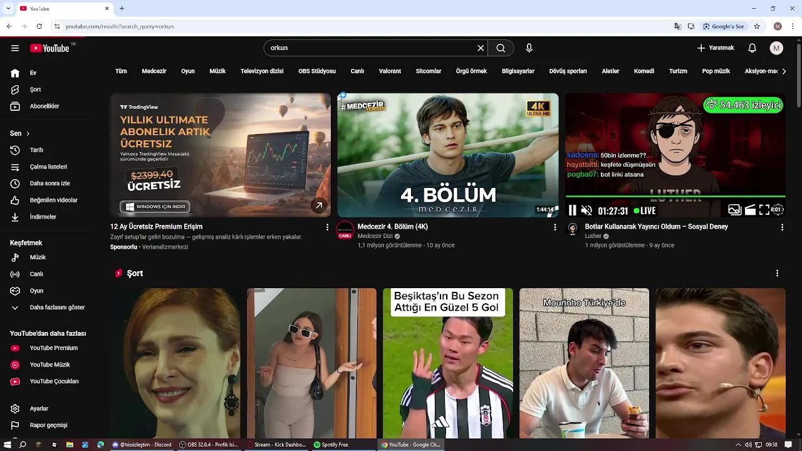Open the Beşiktaş En Güzel 5 Gol short
Image resolution: width=802 pixels, height=451 pixels.
point(448,363)
